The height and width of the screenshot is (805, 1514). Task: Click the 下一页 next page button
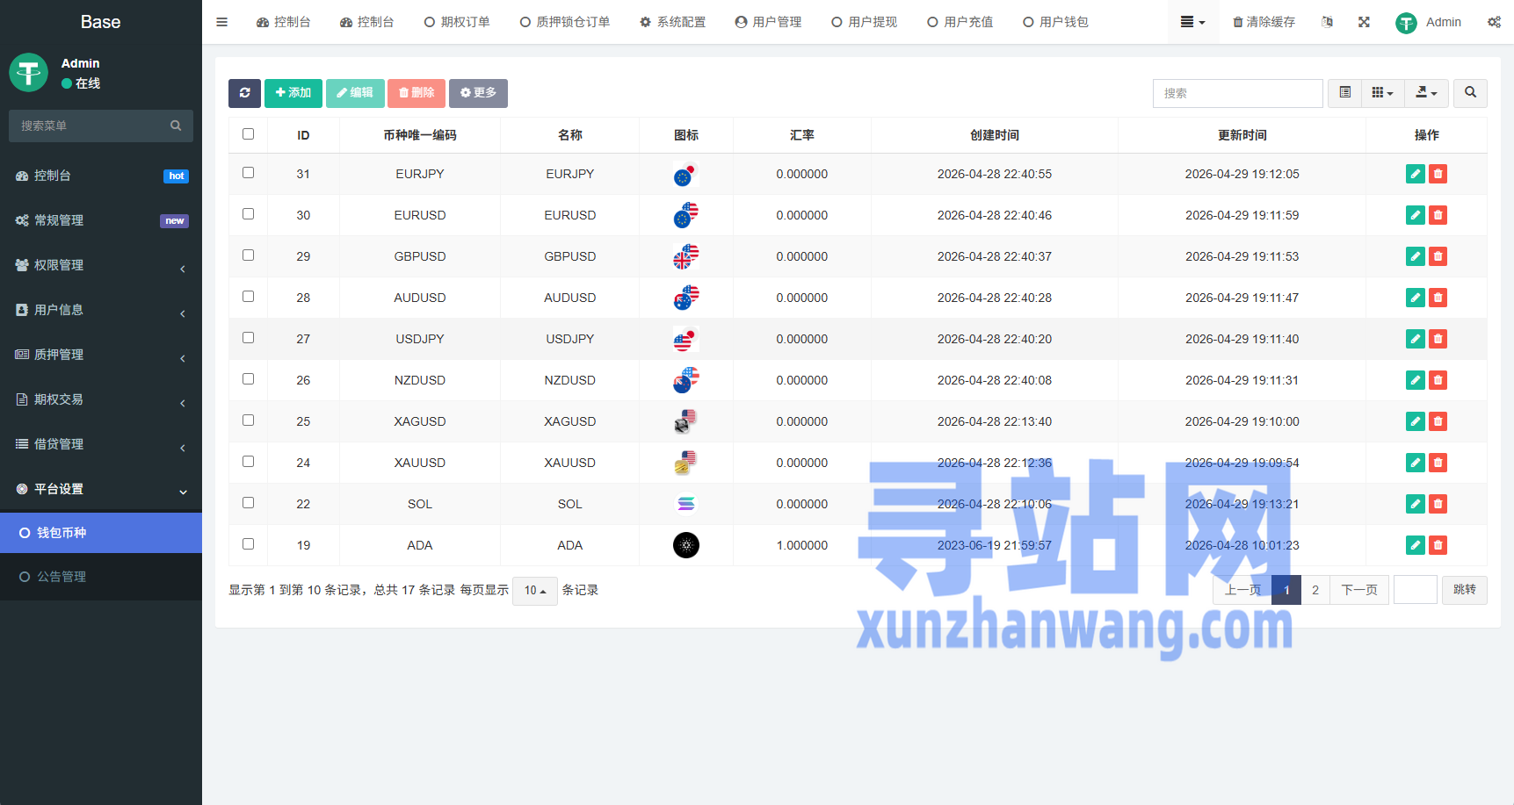(x=1359, y=590)
